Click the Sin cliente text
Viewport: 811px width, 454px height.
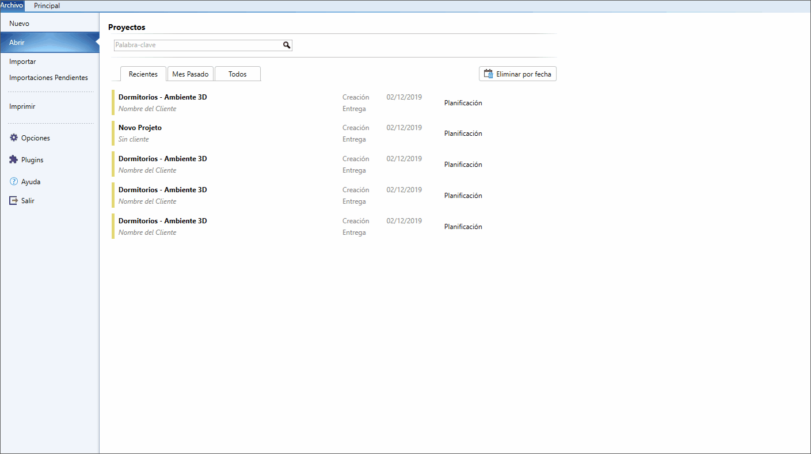coord(134,139)
